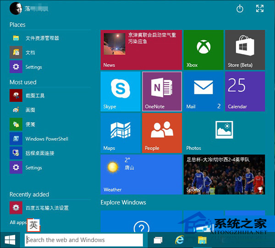Launch 远程桌面连接

tap(50, 153)
